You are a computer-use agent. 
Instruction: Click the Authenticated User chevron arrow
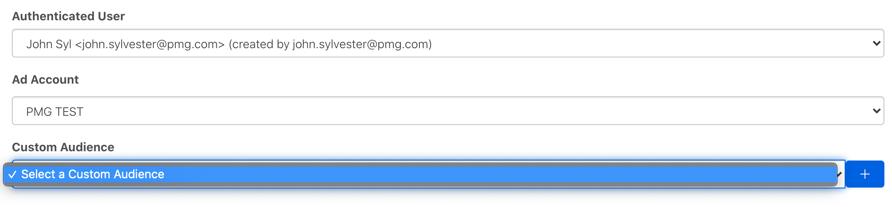tap(876, 43)
